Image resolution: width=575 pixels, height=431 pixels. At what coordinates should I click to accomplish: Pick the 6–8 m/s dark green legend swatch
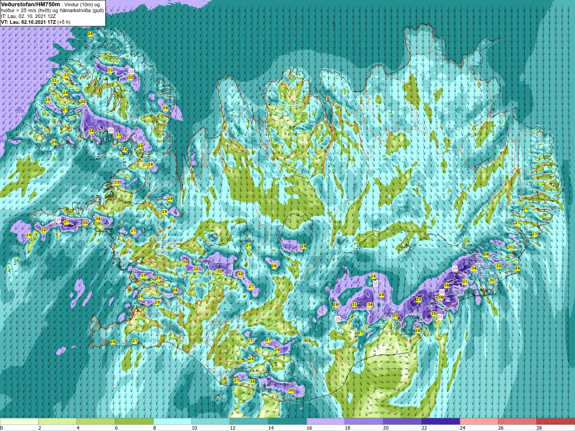tap(134, 422)
